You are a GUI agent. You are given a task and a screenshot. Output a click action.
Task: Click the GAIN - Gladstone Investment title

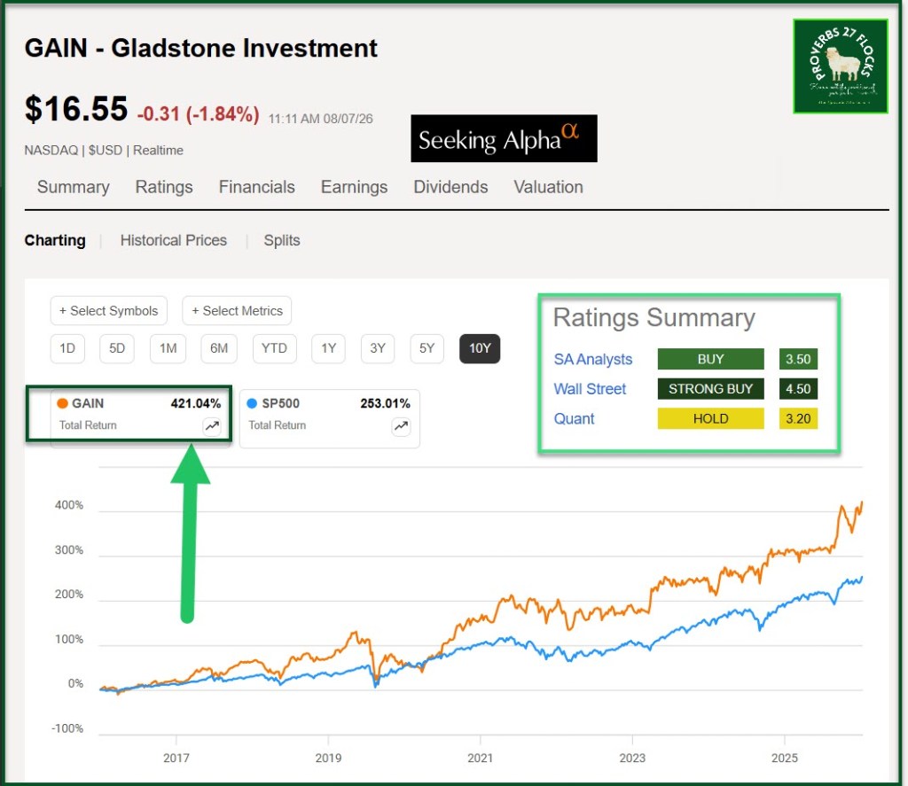[x=201, y=48]
